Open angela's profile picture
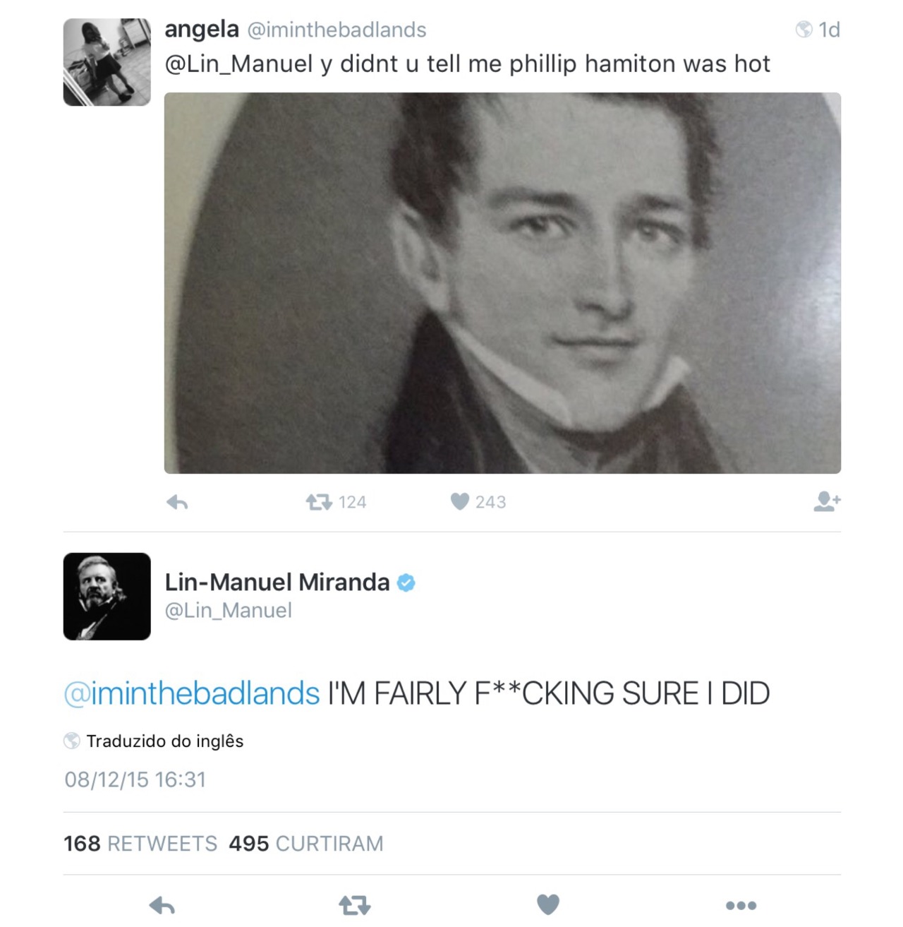The image size is (903, 927). pos(107,62)
